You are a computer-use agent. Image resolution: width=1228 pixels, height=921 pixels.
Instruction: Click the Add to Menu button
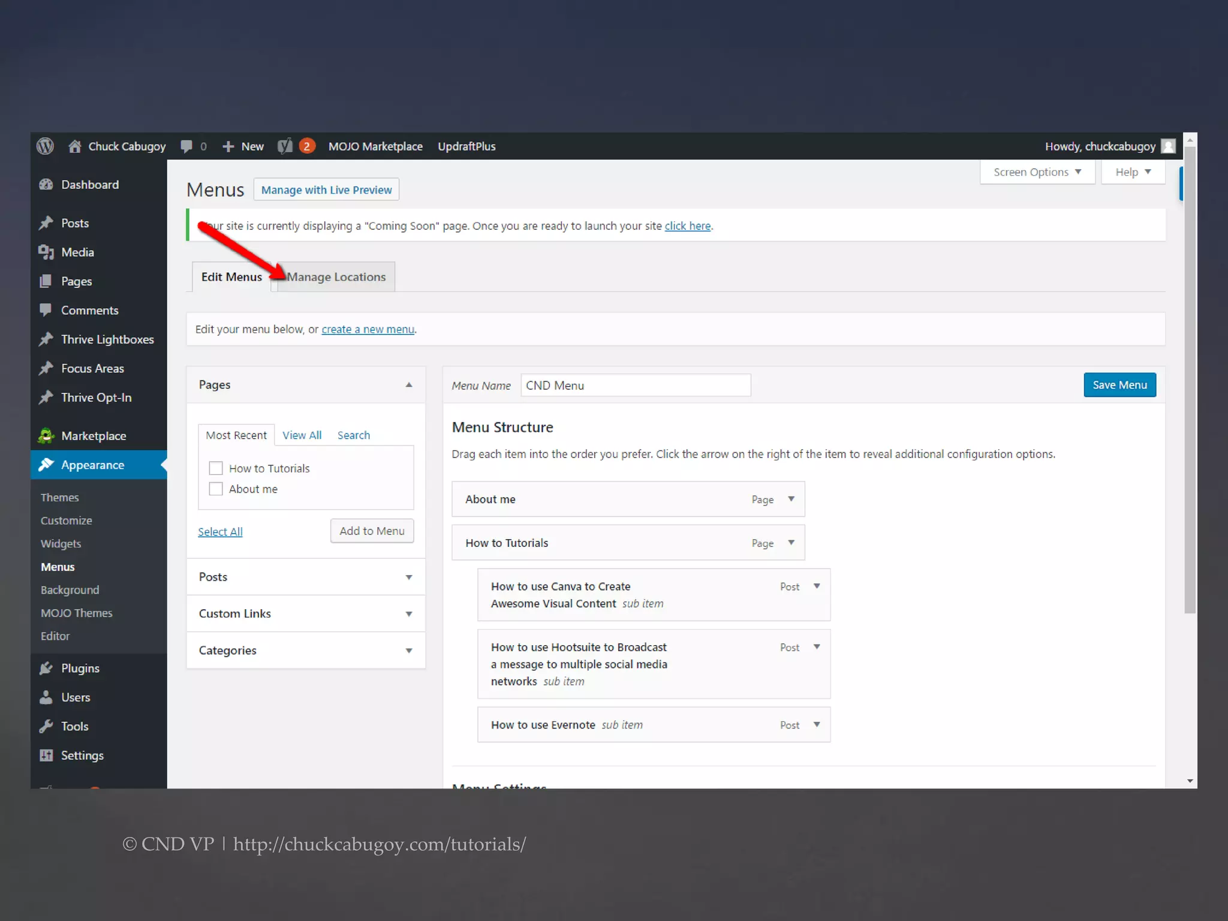tap(372, 531)
